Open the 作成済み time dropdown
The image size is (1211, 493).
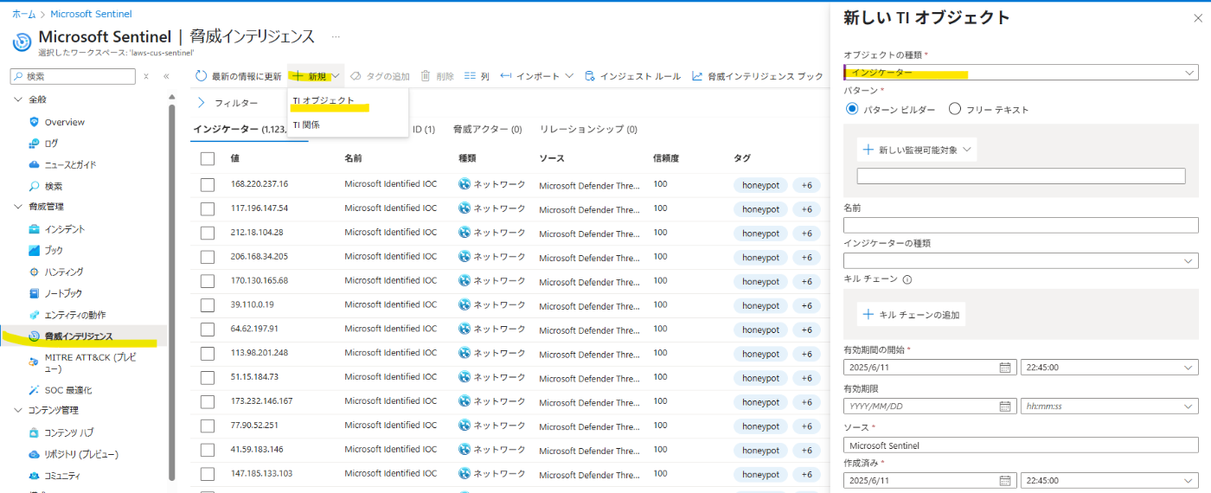1110,480
